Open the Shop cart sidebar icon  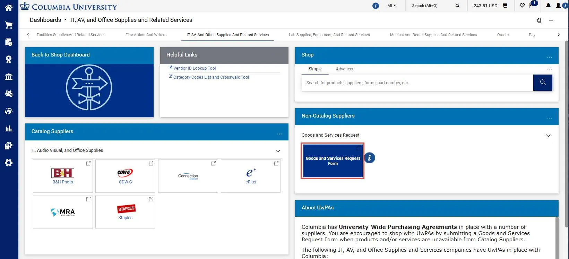pos(9,25)
